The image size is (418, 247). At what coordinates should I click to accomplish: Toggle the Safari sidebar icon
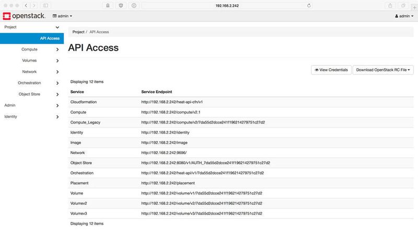pos(45,5)
